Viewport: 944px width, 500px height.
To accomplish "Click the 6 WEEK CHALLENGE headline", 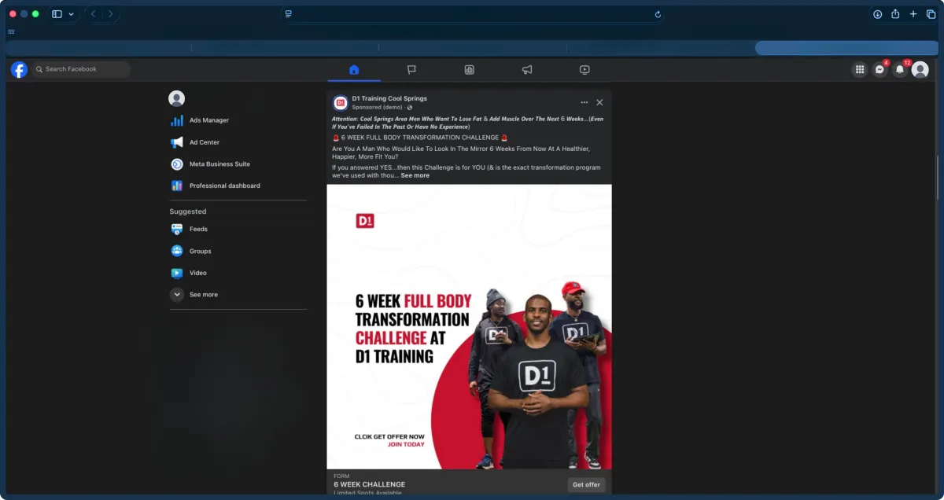I will tap(369, 484).
